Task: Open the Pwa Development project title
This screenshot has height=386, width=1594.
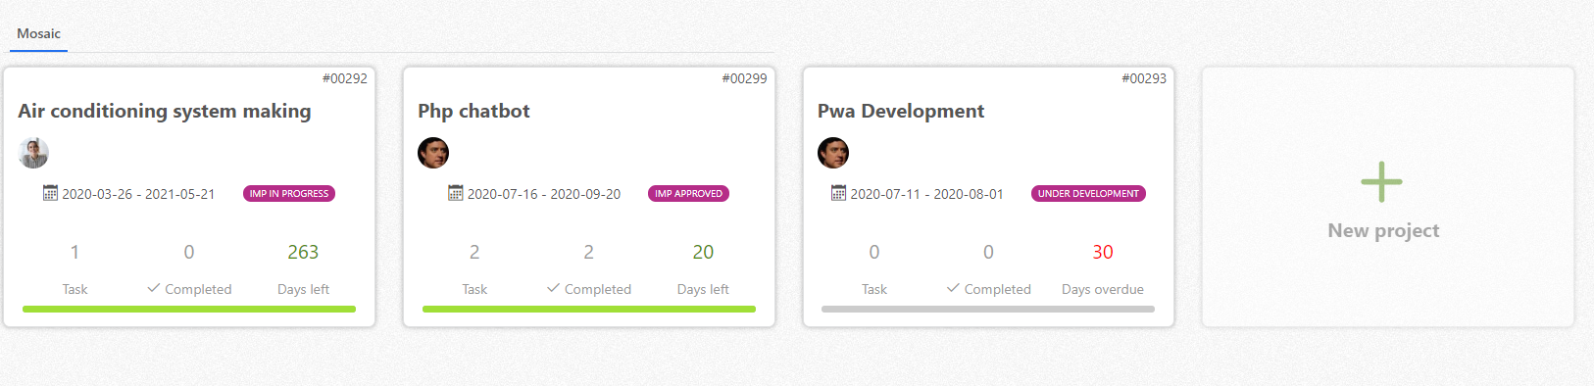Action: click(901, 111)
